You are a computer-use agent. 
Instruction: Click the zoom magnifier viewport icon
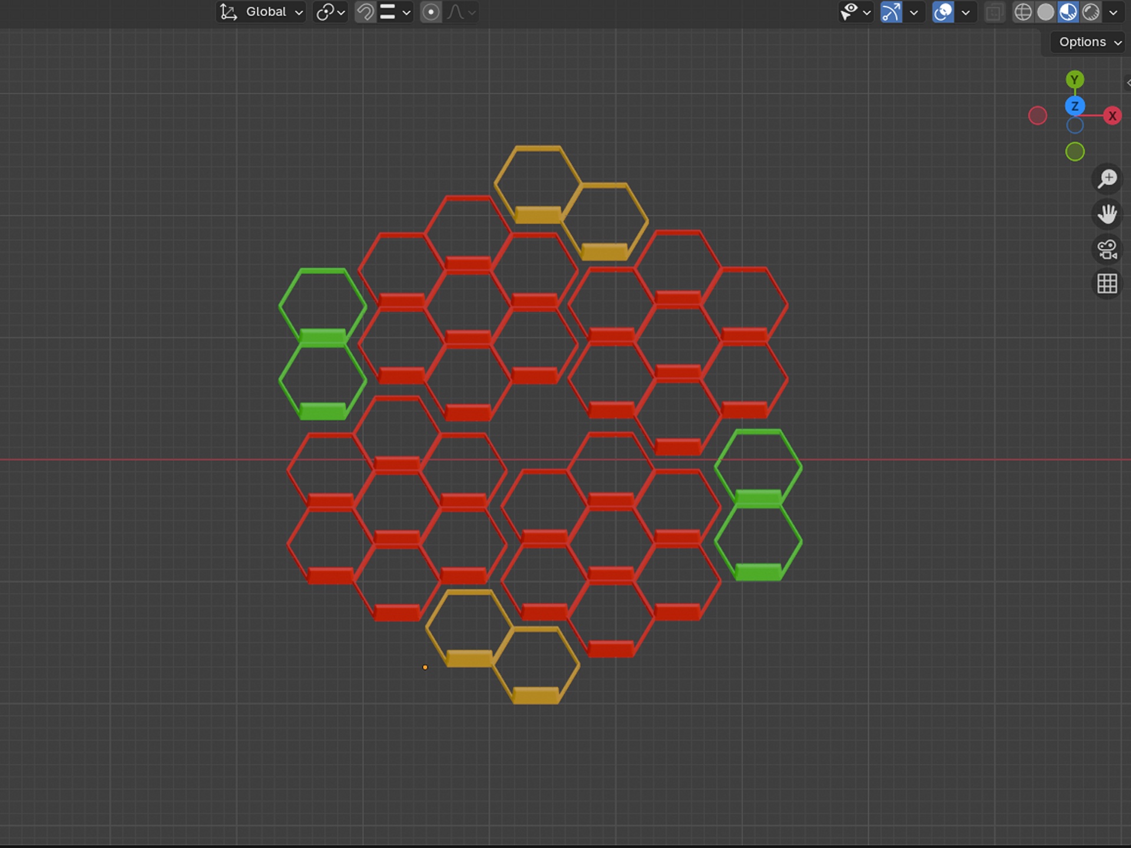1107,178
